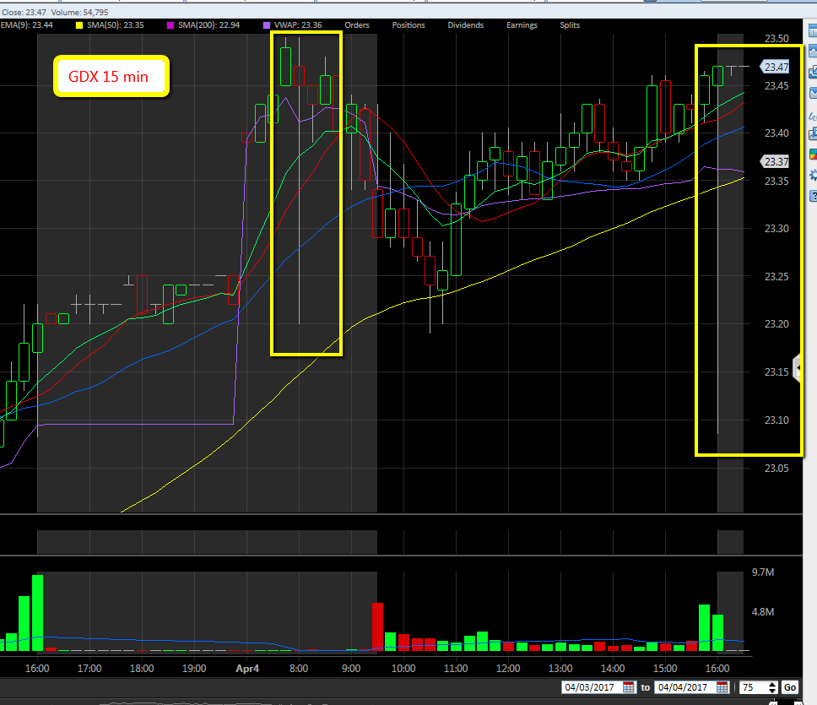Image resolution: width=817 pixels, height=705 pixels.
Task: Click the help question mark icon
Action: (813, 196)
